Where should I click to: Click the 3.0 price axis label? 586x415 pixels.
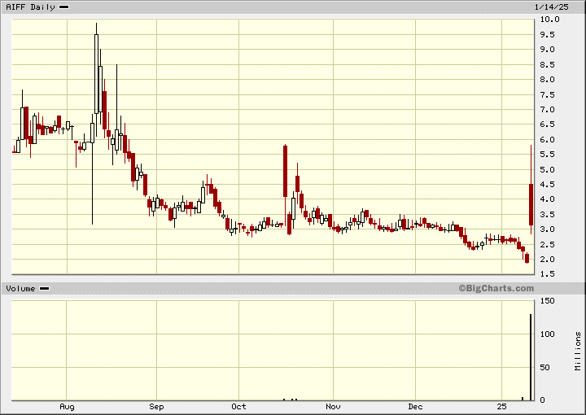pos(547,229)
